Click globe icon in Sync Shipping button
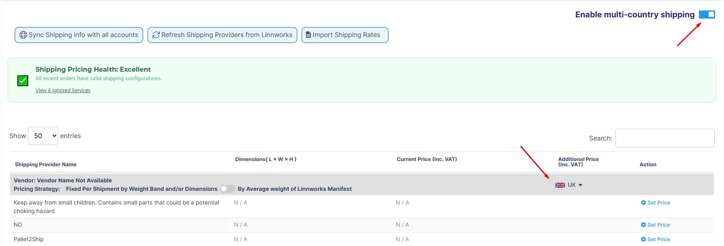Screen dimensions: 724x246 [23, 35]
